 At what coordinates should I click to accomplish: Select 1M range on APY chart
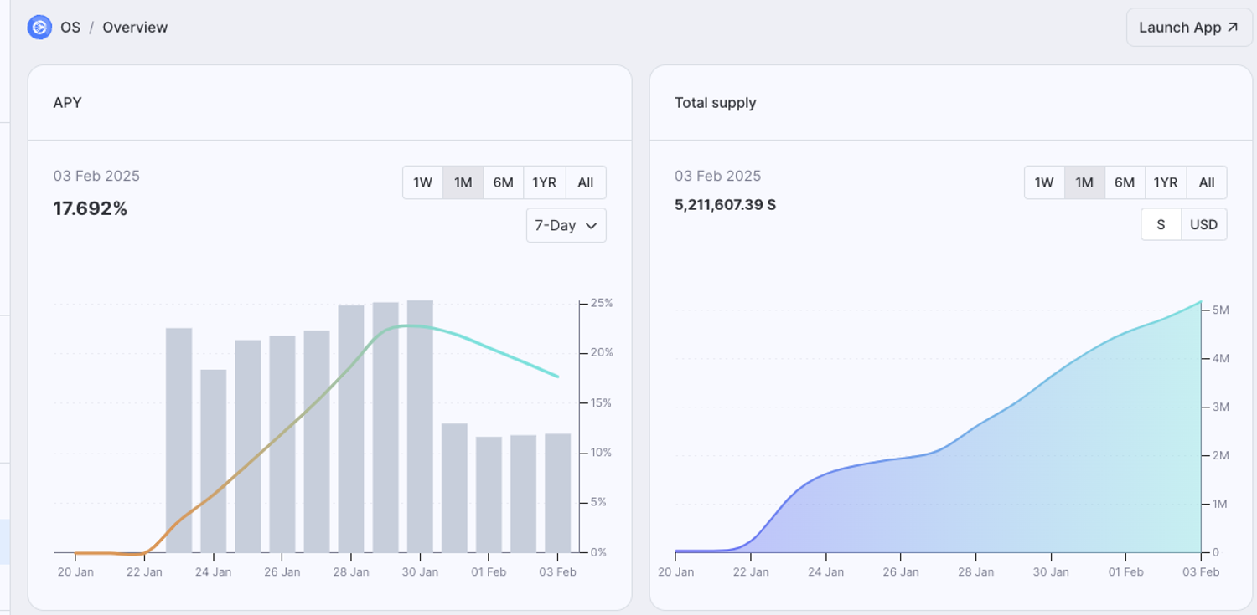(x=463, y=182)
